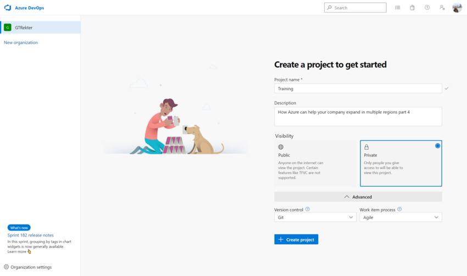Open the Work item process Agile dropdown
Image resolution: width=467 pixels, height=276 pixels.
point(401,217)
